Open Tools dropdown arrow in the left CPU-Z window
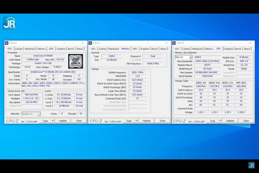 pyautogui.click(x=53, y=121)
